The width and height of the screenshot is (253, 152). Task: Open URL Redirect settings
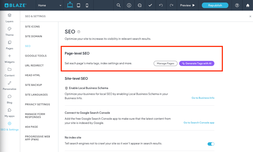pos(34,65)
